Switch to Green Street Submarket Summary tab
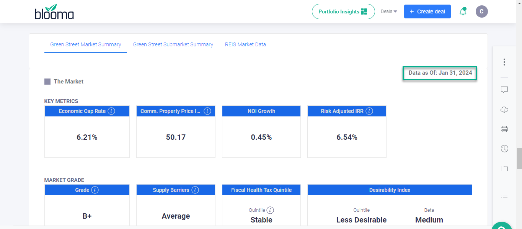The width and height of the screenshot is (522, 229). pos(173,44)
